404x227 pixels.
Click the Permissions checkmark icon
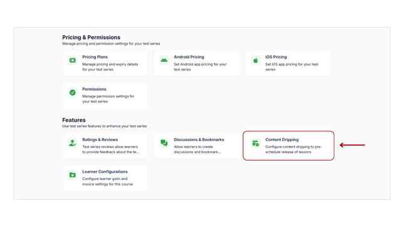(x=72, y=92)
